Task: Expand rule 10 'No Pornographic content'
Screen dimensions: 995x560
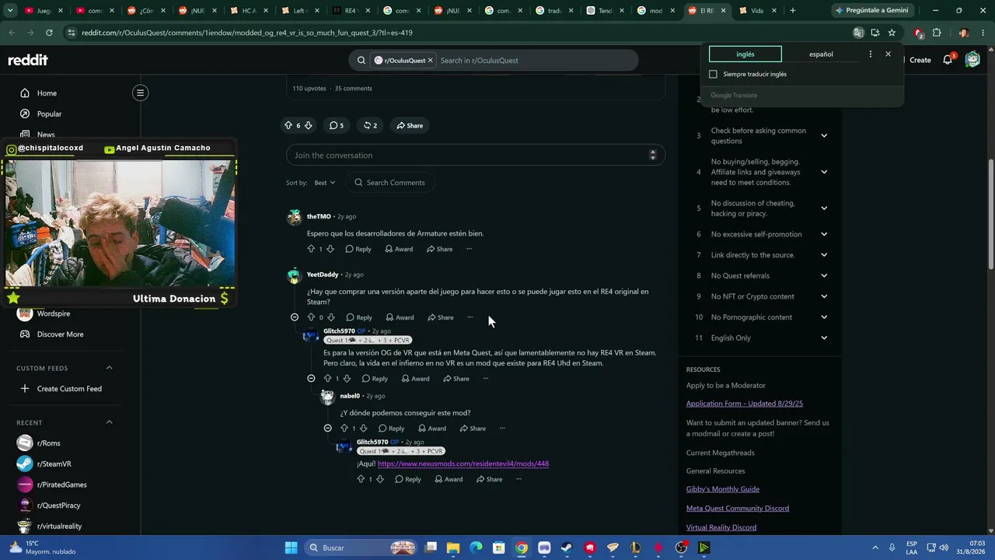Action: tap(824, 317)
